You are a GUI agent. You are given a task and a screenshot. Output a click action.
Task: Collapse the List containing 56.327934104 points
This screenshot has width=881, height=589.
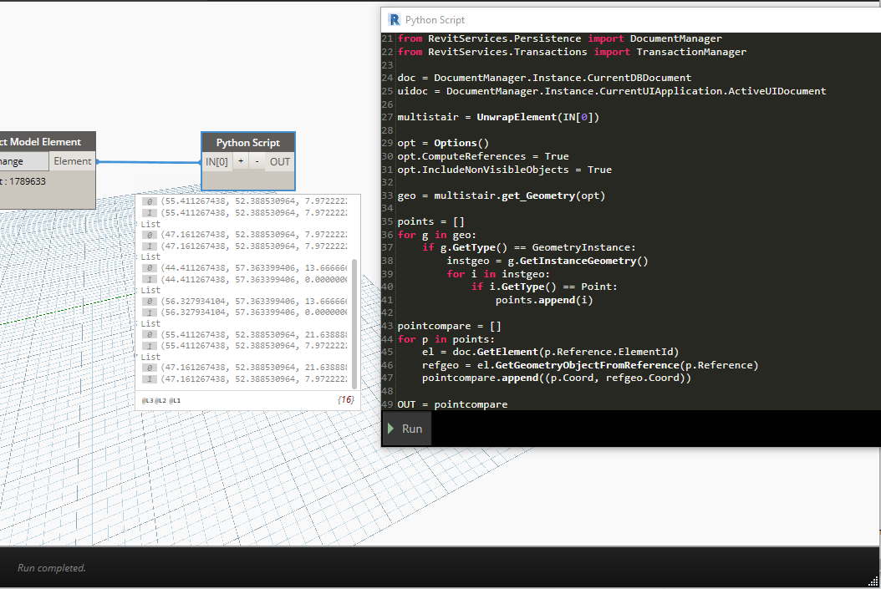[150, 290]
